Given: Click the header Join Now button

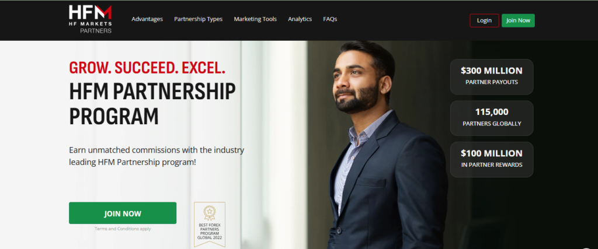Looking at the screenshot, I should tap(518, 20).
